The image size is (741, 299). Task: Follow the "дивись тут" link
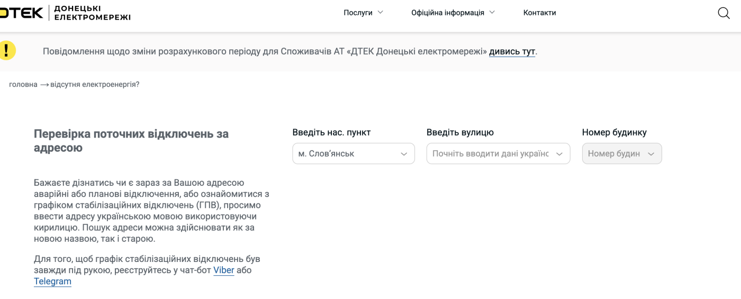point(512,51)
